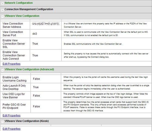
Task: Select the VMware View Configuration (Kiosk) header
Action: coord(27,121)
